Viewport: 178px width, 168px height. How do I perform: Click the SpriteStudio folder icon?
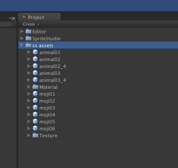(29, 38)
